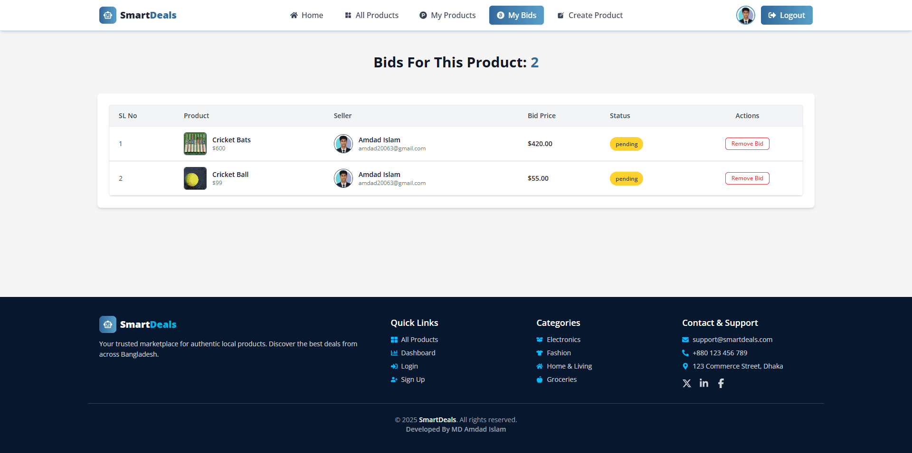Follow the footer Login link

(409, 366)
